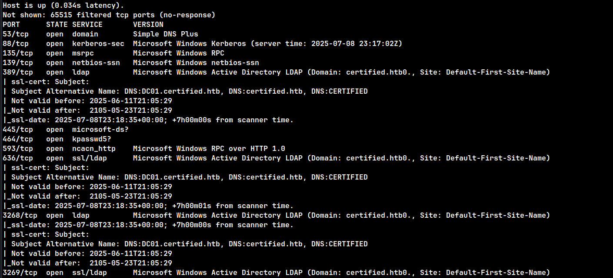Click the VERSION column header
Viewport: 613px width, 278px height.
[148, 24]
